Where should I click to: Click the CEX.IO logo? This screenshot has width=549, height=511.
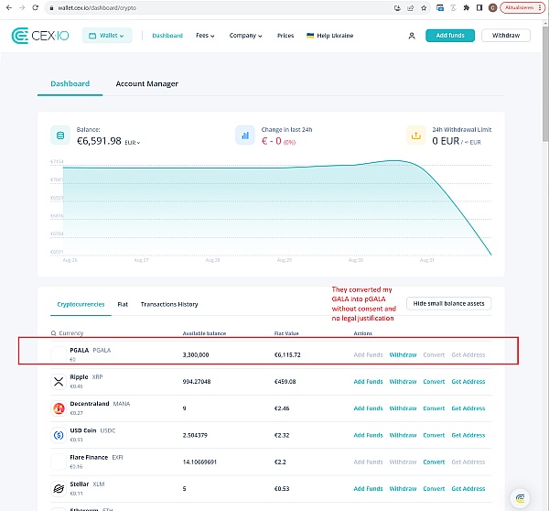coord(40,36)
